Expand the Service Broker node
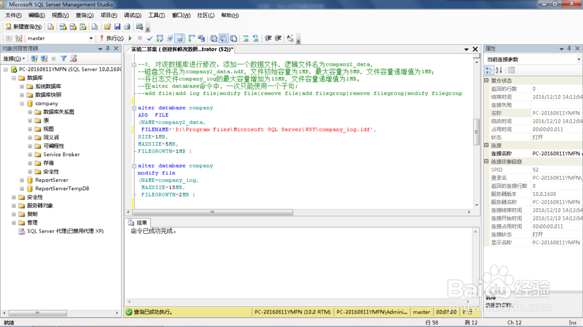Image resolution: width=583 pixels, height=327 pixels. click(30, 155)
